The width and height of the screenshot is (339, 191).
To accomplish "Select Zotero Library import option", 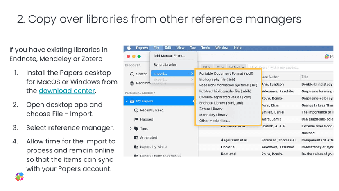I will (211, 109).
